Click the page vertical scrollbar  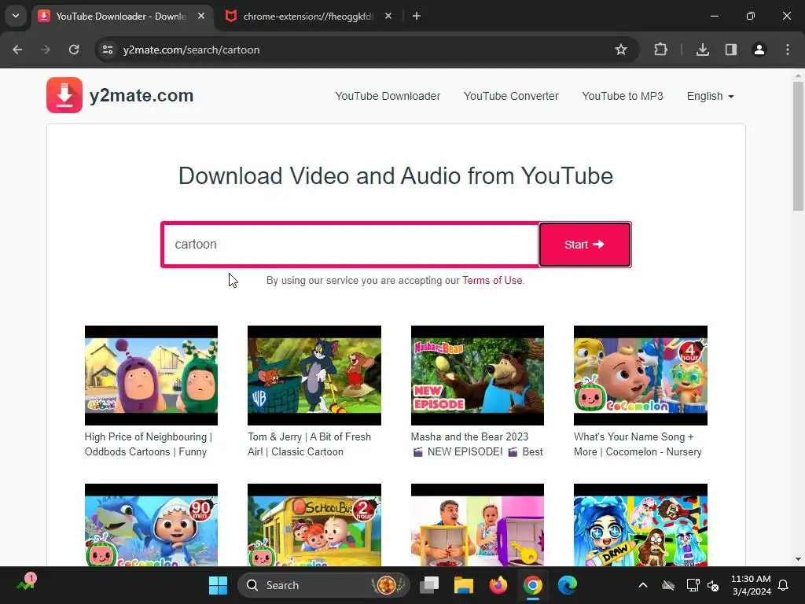click(798, 146)
